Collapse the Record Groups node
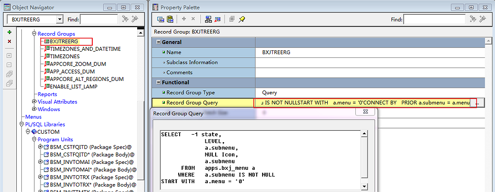The image size is (495, 192). pyautogui.click(x=35, y=34)
